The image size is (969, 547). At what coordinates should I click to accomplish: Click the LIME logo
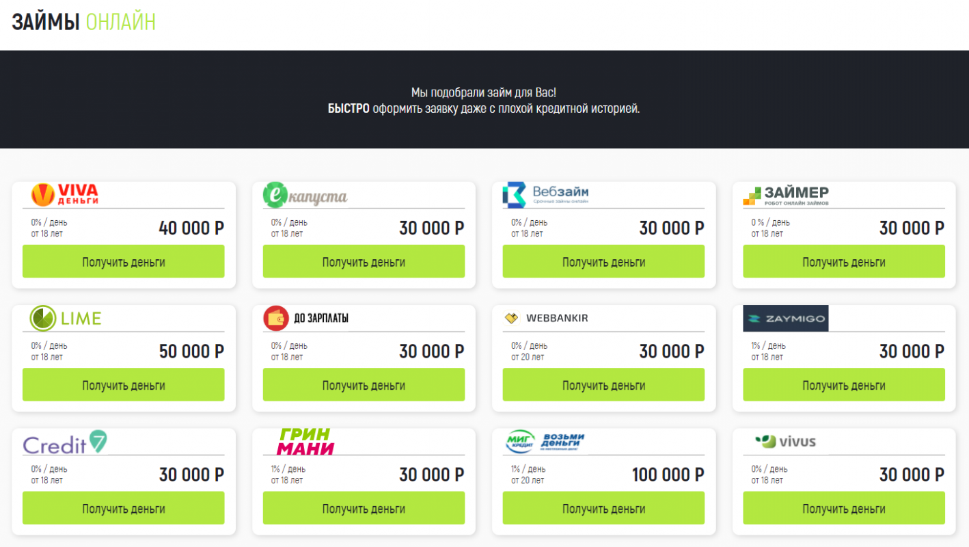click(x=66, y=319)
